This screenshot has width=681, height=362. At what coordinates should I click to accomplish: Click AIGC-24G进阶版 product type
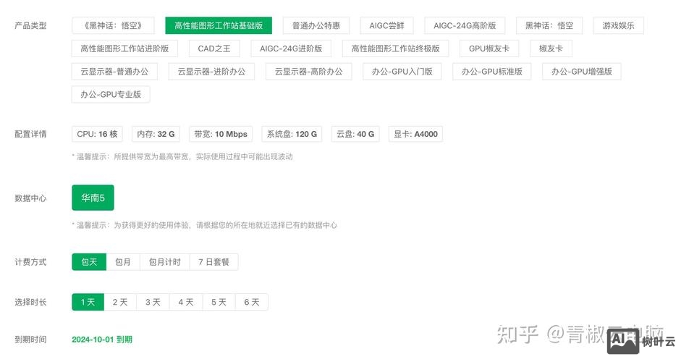(291, 49)
